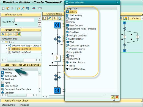Image resolution: width=143 pixels, height=107 pixels.
Task: Expand the Workflow field dropdown arrow
Action: [x=16, y=25]
